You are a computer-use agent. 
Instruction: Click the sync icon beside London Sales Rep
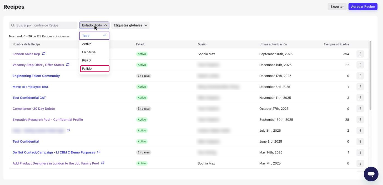(x=44, y=54)
